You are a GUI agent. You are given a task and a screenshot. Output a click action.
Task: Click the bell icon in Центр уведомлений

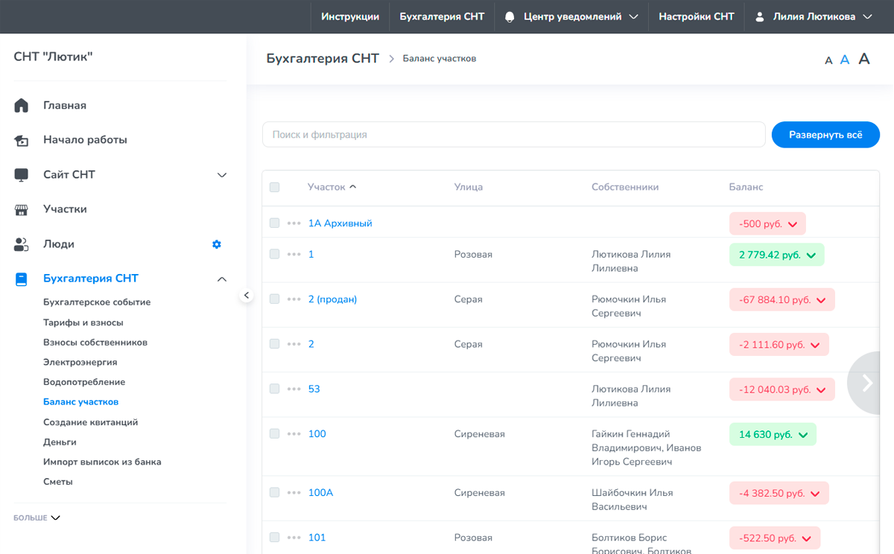pos(510,16)
